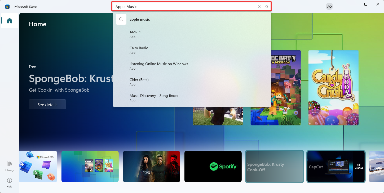Clear the search box text
The width and height of the screenshot is (384, 193).
pyautogui.click(x=259, y=7)
